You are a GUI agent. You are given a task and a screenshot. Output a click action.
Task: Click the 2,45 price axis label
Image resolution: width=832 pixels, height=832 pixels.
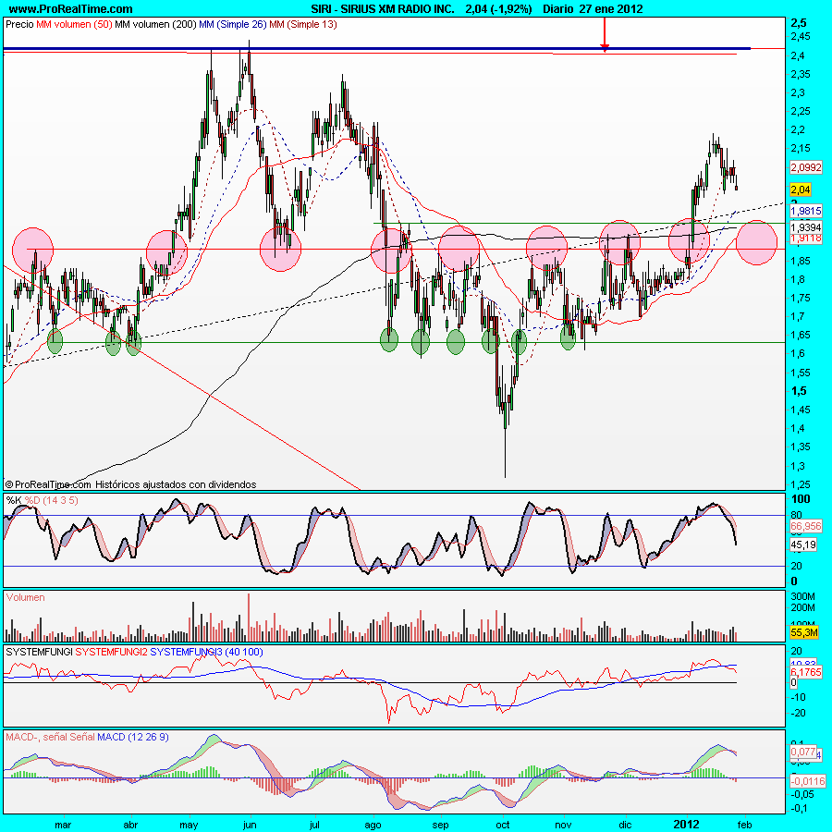[x=801, y=37]
